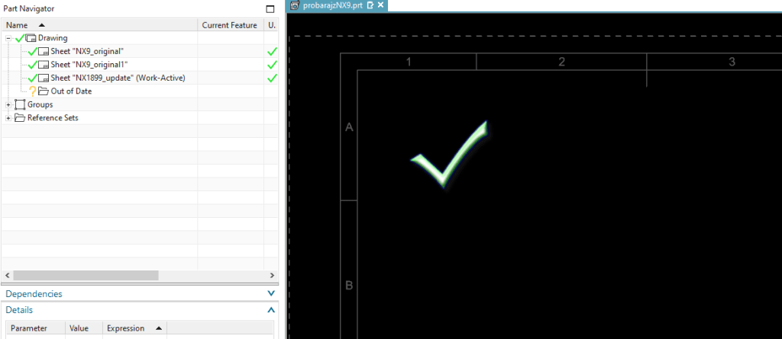Click the navigator scrollbar left arrow
The width and height of the screenshot is (782, 339).
[x=8, y=275]
